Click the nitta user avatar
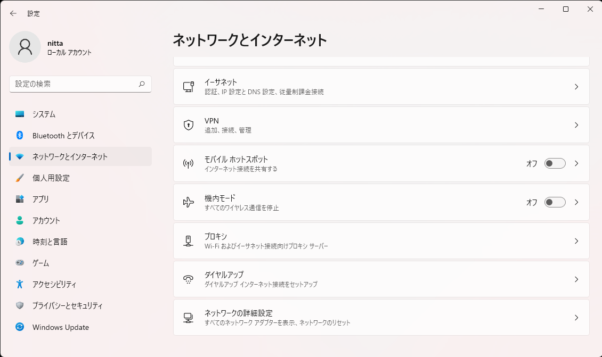This screenshot has width=602, height=357. click(x=25, y=47)
